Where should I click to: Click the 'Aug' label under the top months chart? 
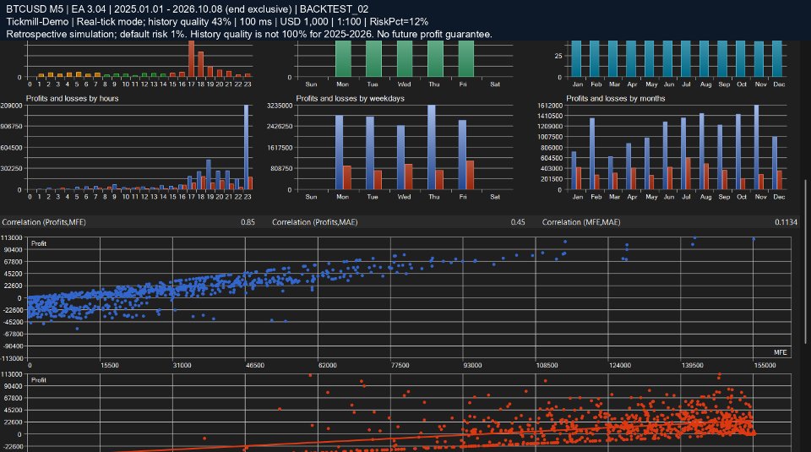(x=705, y=84)
